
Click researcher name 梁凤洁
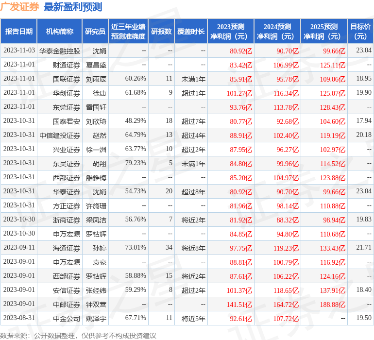(x=96, y=220)
